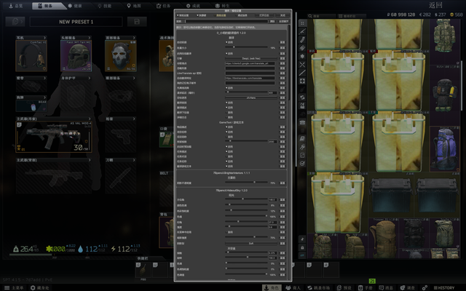466x291 pixels.
Task: Click the green 21 notification badge
Action: pyautogui.click(x=372, y=281)
